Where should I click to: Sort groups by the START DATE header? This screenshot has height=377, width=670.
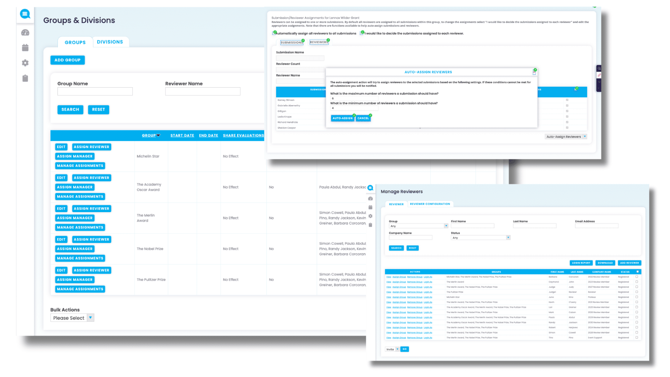click(182, 136)
